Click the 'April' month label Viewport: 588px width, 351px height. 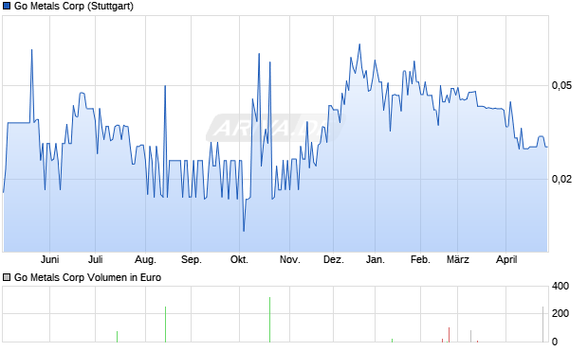coord(506,259)
